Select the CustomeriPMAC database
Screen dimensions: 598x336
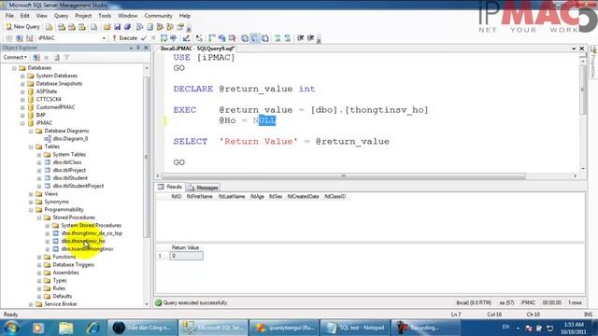pos(55,107)
